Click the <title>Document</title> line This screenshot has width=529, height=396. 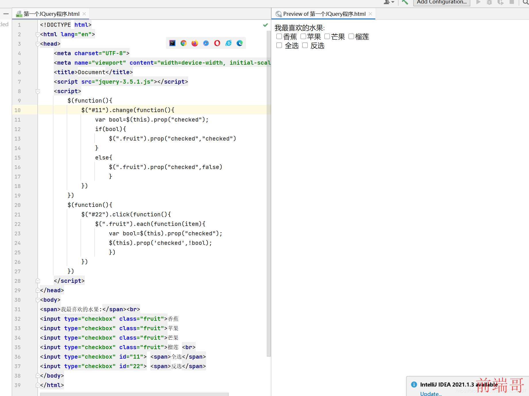93,72
